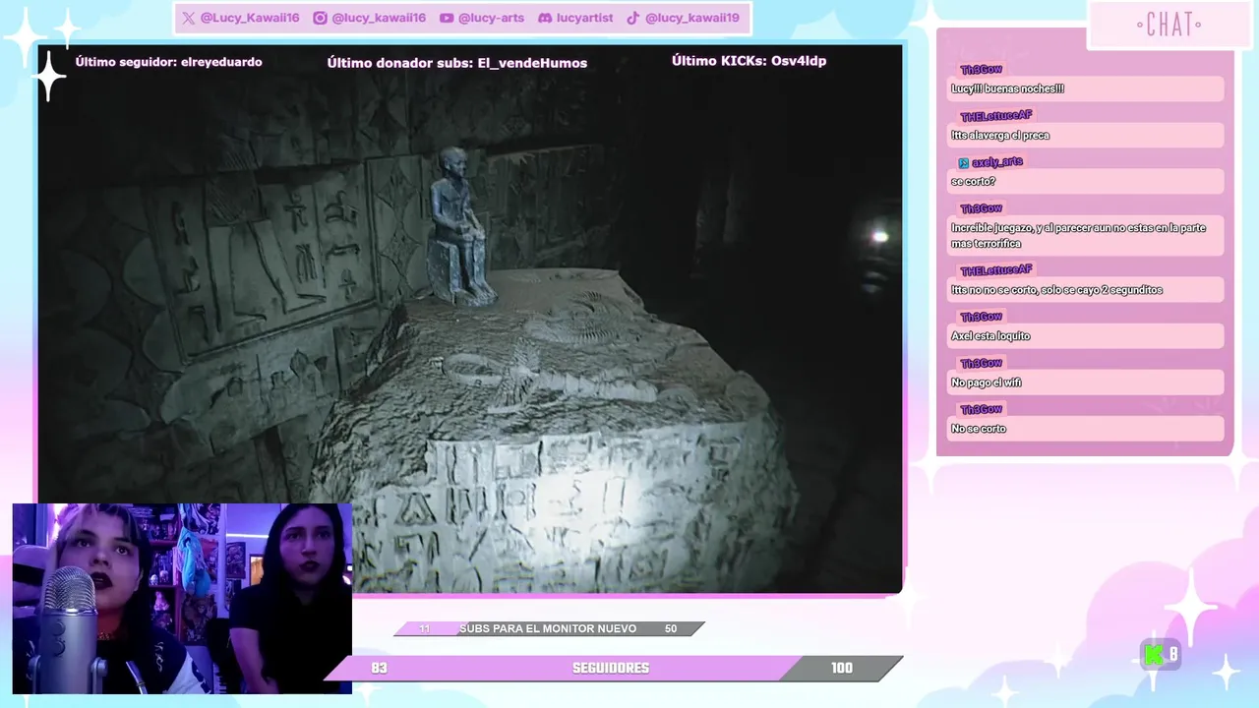Click the X (Twitter) logo icon
1259x708 pixels.
189,18
